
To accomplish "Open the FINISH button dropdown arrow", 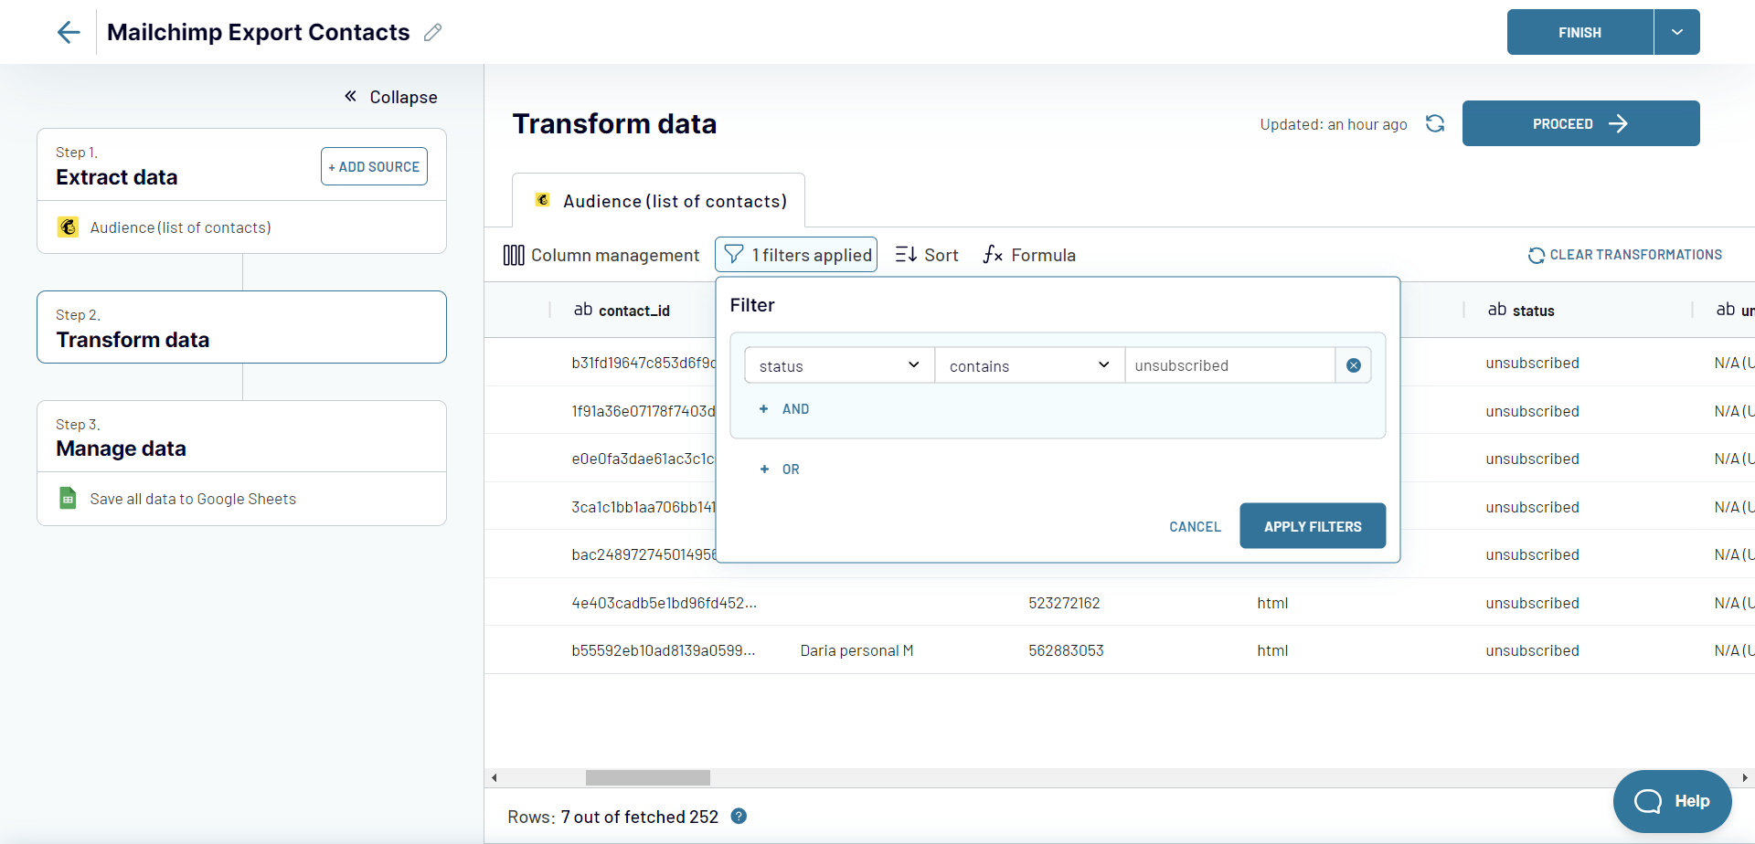I will pyautogui.click(x=1676, y=32).
